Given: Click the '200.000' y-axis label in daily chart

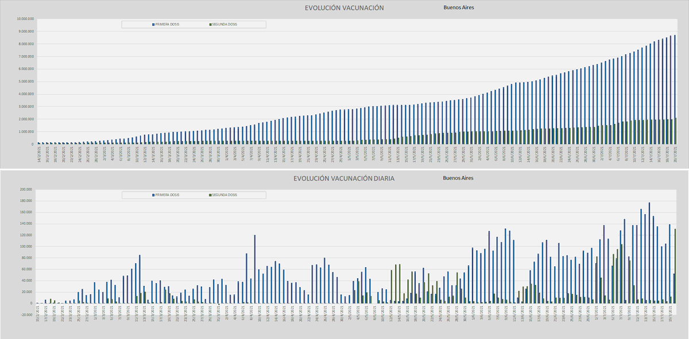Looking at the screenshot, I should tap(27, 189).
